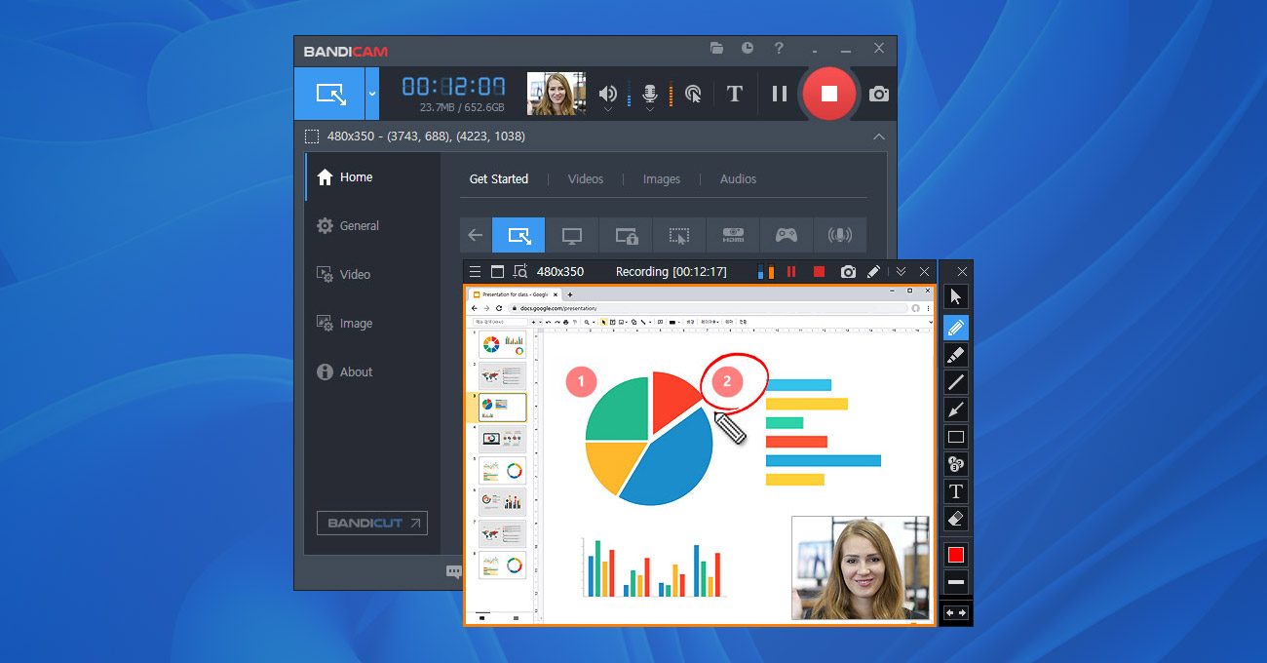Image resolution: width=1267 pixels, height=663 pixels.
Task: Switch to the Images tab
Action: pos(662,179)
